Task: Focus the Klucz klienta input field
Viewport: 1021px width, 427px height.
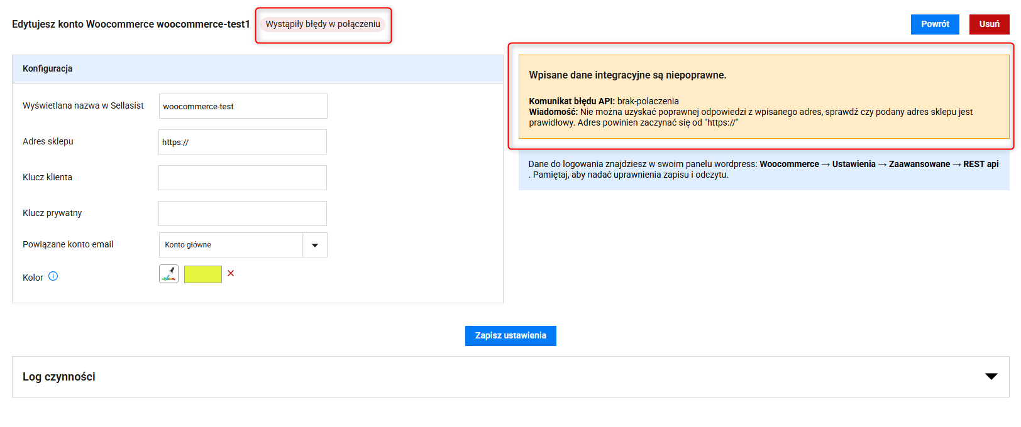Action: [x=243, y=178]
